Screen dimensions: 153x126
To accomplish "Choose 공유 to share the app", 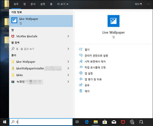I will coord(87,85).
